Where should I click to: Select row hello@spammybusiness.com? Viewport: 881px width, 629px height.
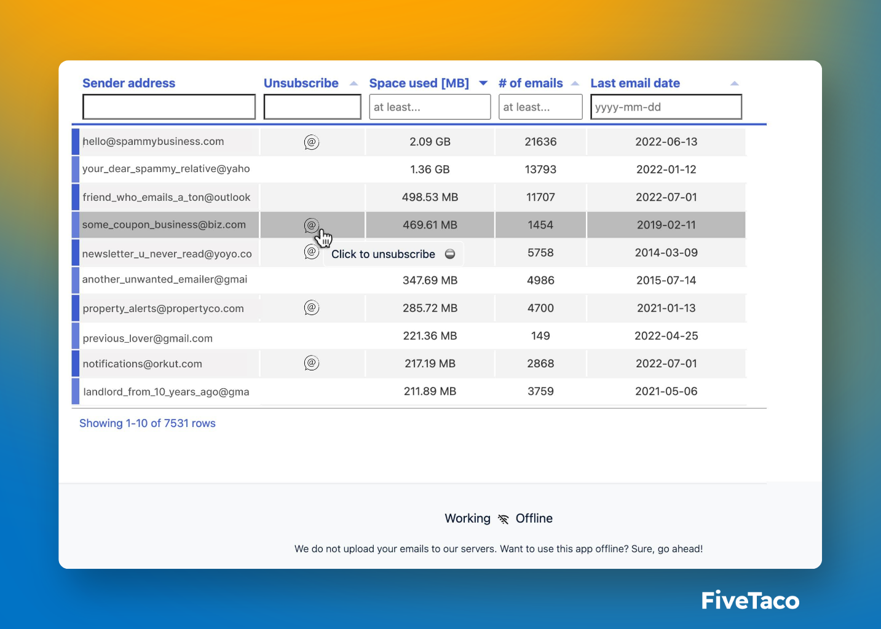pyautogui.click(x=409, y=142)
